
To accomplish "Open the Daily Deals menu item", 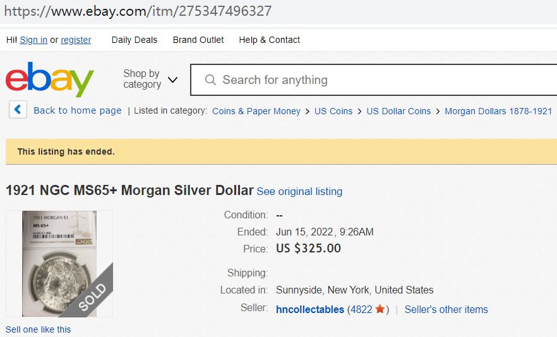I will click(134, 40).
